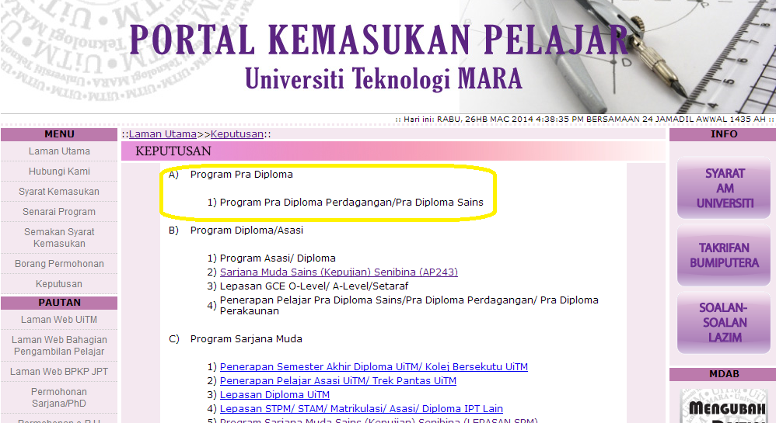
Task: Visit Laman Web UiTM link in Pautan
Action: [x=59, y=320]
